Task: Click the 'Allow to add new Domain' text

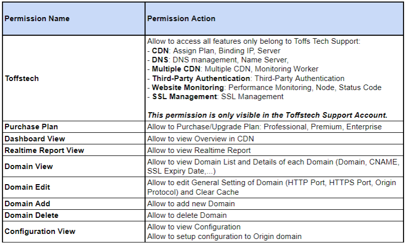Action: coord(191,204)
